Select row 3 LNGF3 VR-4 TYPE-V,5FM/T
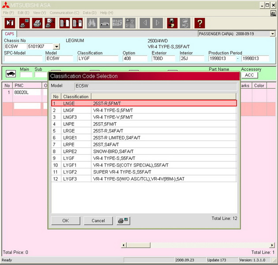The image size is (278, 265). (144, 117)
